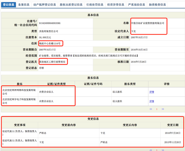Select approval date 2016年7月28日 beside 核准日期

coord(139,62)
